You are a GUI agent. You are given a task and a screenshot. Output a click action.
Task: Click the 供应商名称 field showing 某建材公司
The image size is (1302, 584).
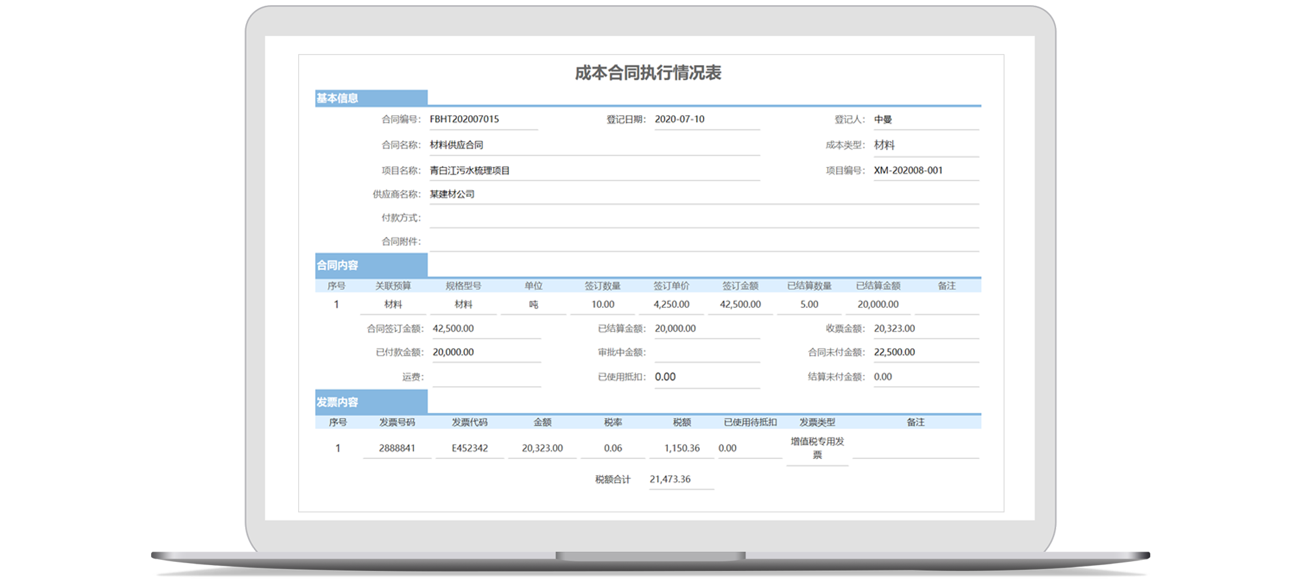[x=703, y=194]
